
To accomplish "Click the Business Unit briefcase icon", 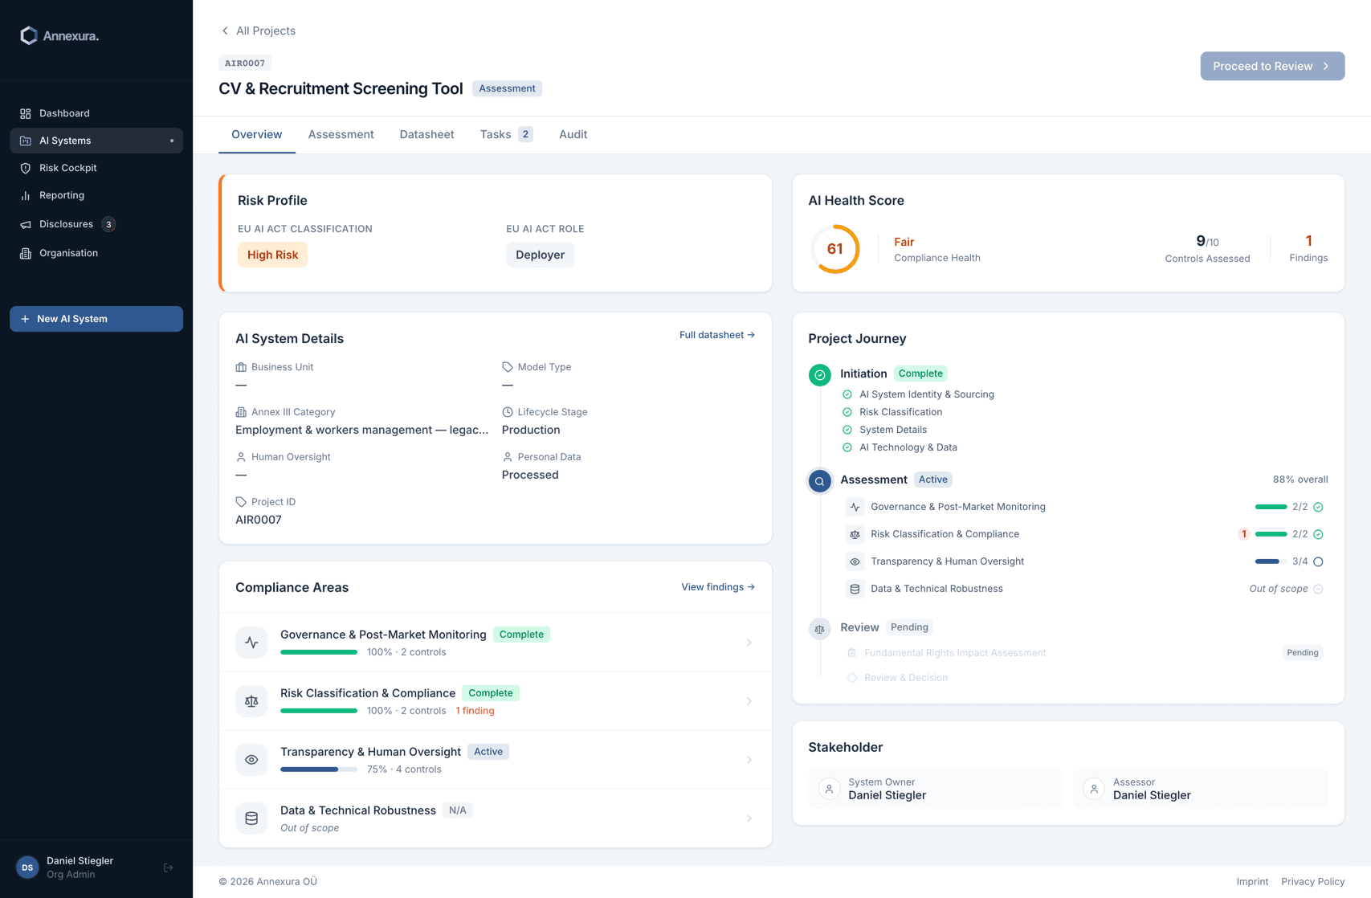I will (x=241, y=367).
